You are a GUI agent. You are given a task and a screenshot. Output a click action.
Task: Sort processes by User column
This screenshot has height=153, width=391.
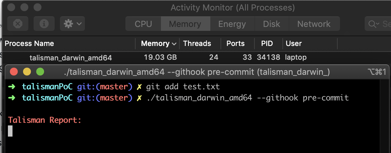point(294,44)
